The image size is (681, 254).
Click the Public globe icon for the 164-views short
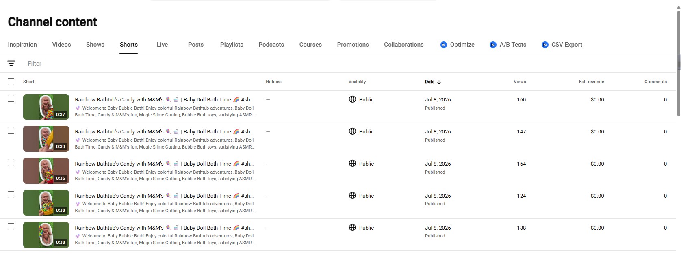tap(352, 163)
